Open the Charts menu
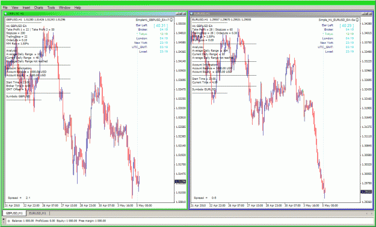The height and width of the screenshot is (227, 376). coord(39,8)
